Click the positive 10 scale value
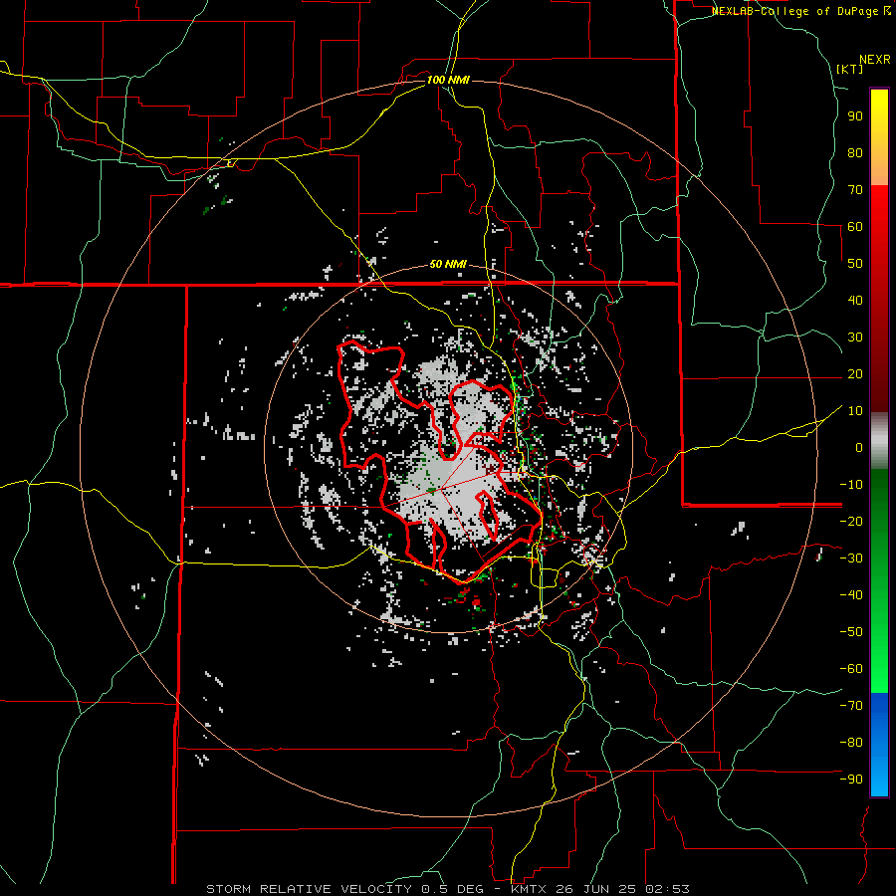The image size is (896, 896). (x=855, y=411)
